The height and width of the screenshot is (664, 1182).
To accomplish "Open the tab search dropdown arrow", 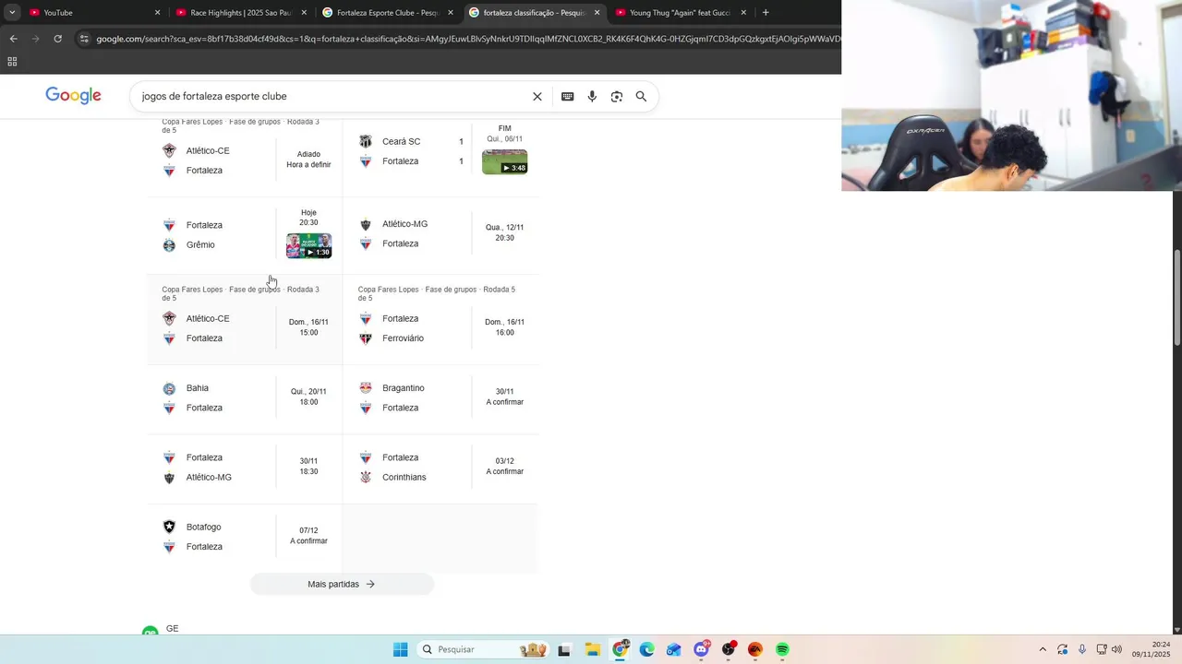I will [12, 13].
